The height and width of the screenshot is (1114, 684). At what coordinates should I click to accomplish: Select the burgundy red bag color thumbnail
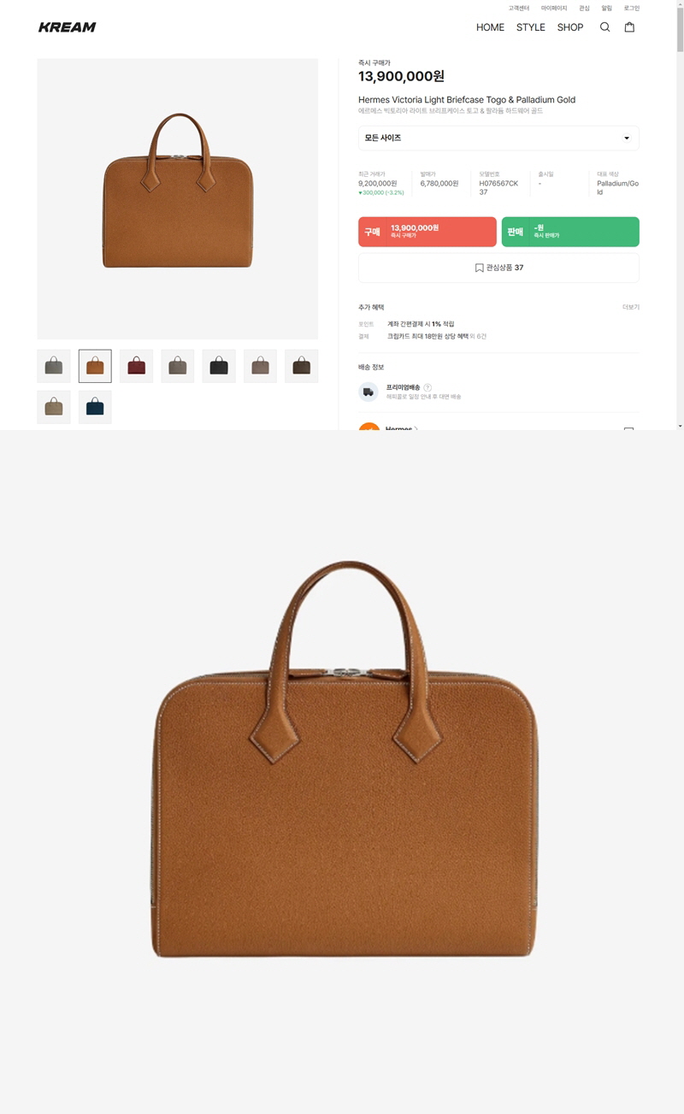(136, 366)
